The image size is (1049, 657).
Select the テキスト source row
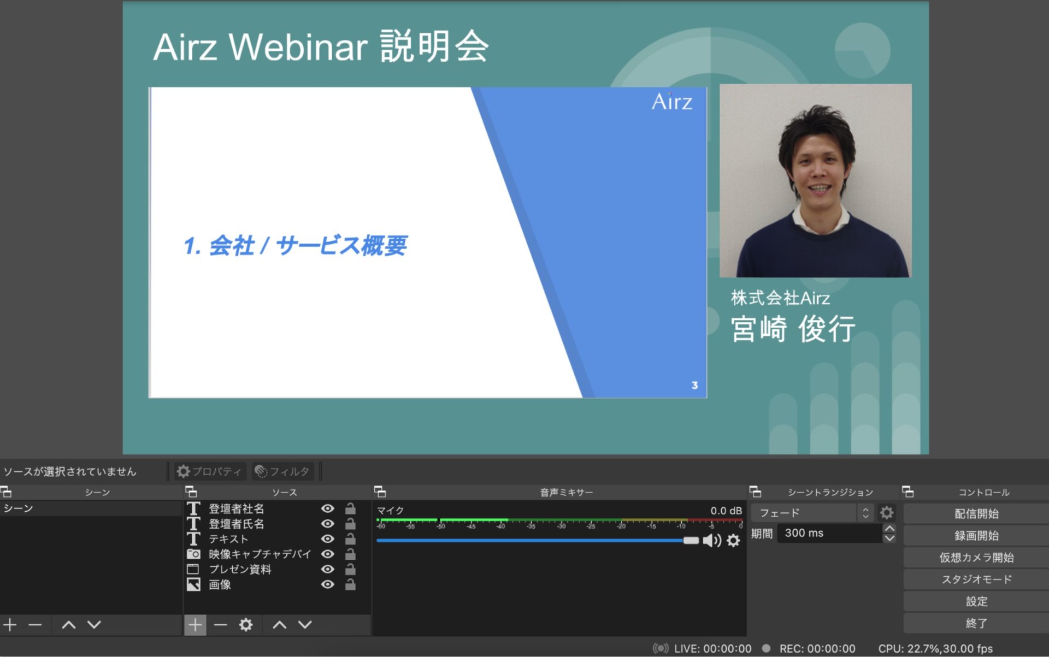pos(278,539)
